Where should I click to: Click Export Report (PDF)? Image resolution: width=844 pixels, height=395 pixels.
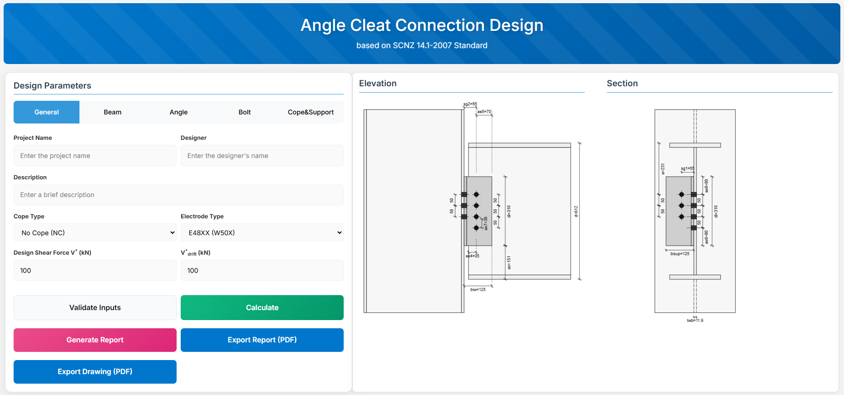point(262,340)
